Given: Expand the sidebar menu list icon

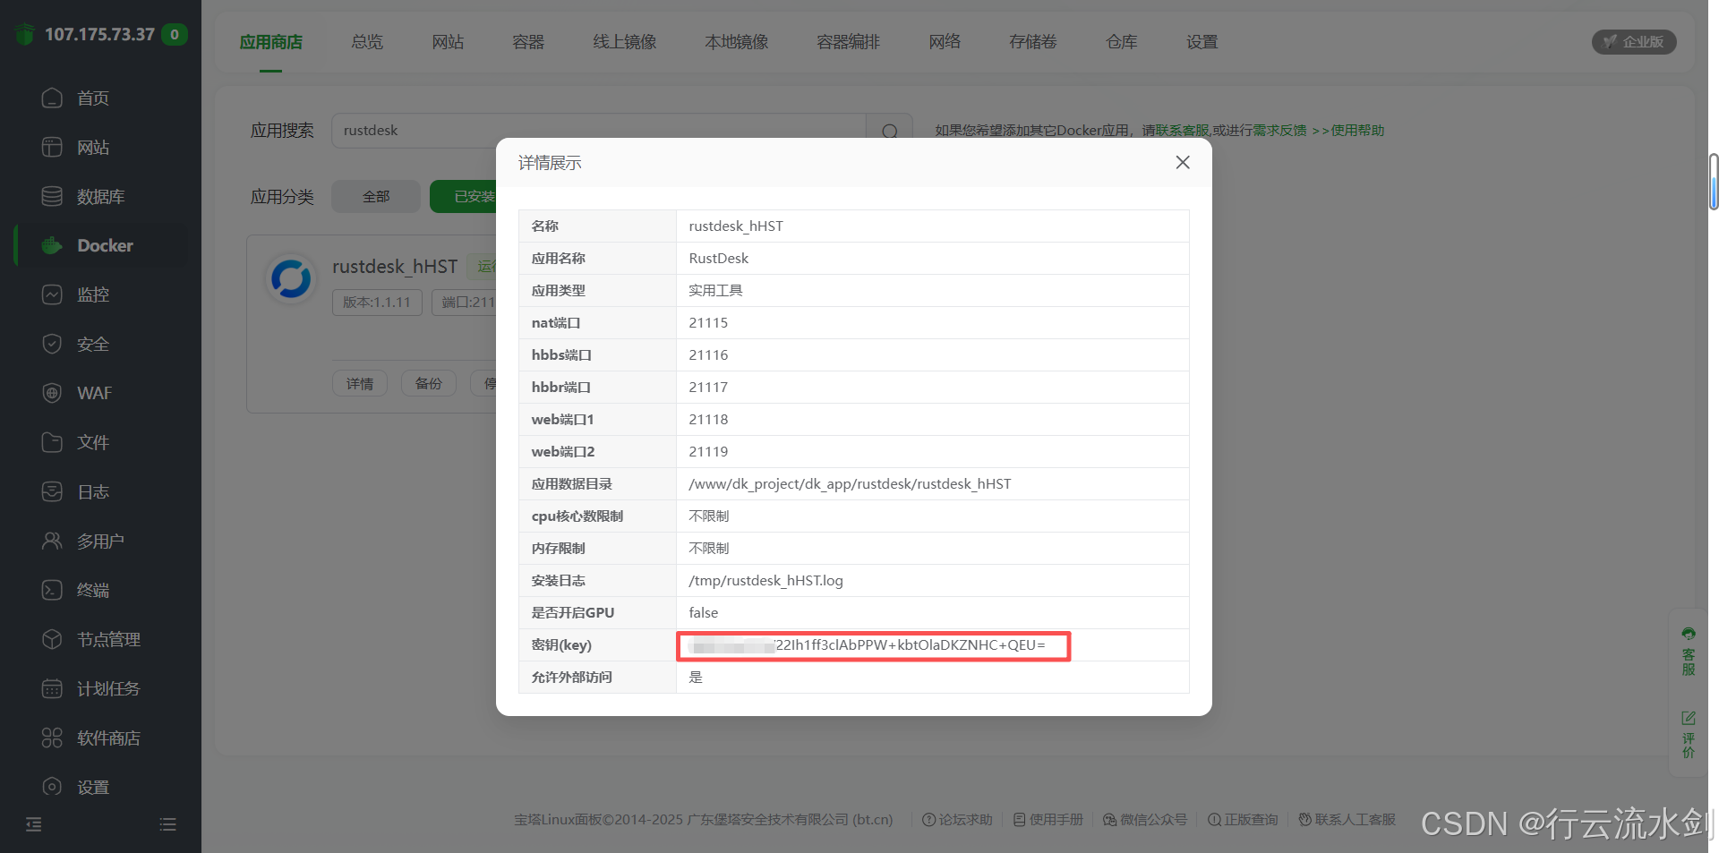Looking at the screenshot, I should pos(167,824).
